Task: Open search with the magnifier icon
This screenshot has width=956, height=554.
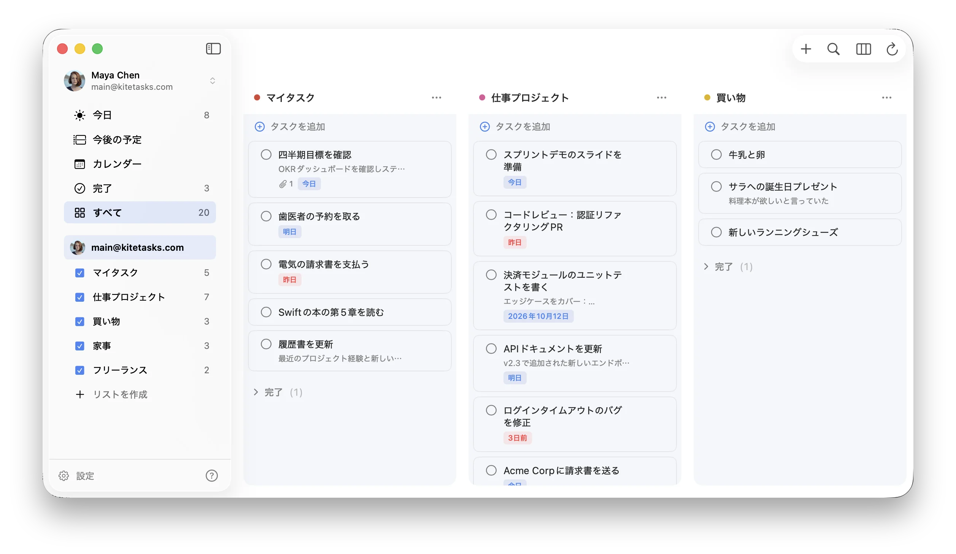Action: [833, 49]
